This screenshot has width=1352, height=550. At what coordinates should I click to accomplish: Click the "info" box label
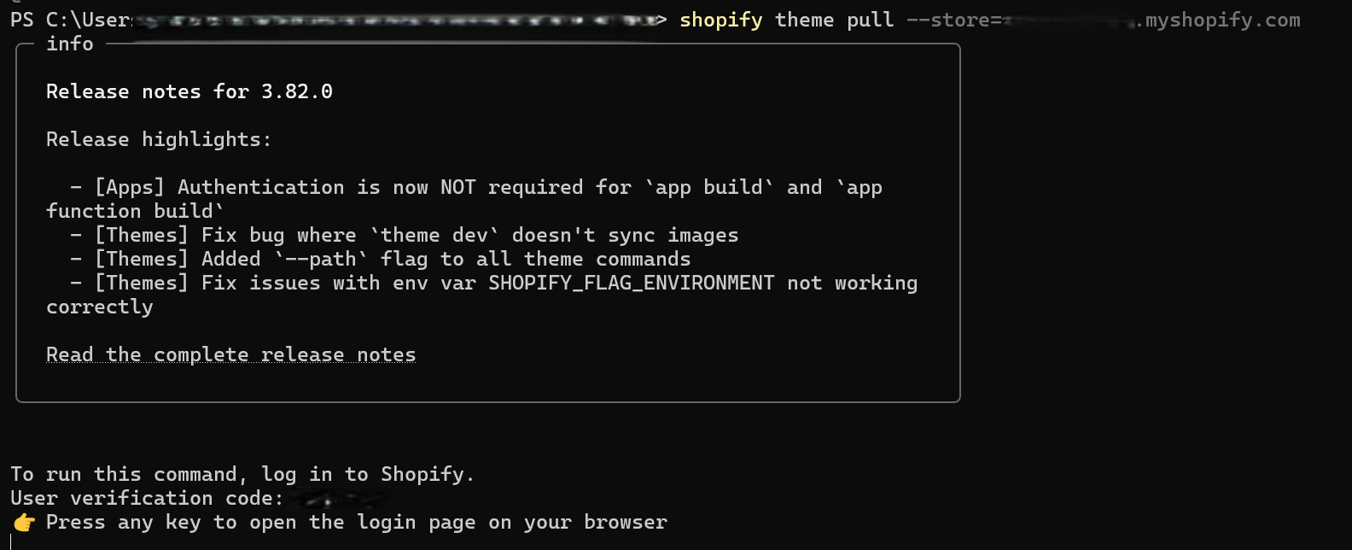pos(70,43)
